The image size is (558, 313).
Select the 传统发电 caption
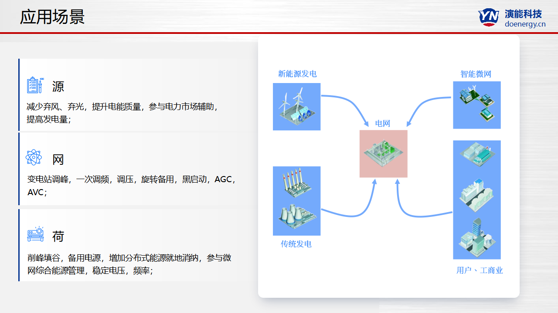tap(296, 244)
